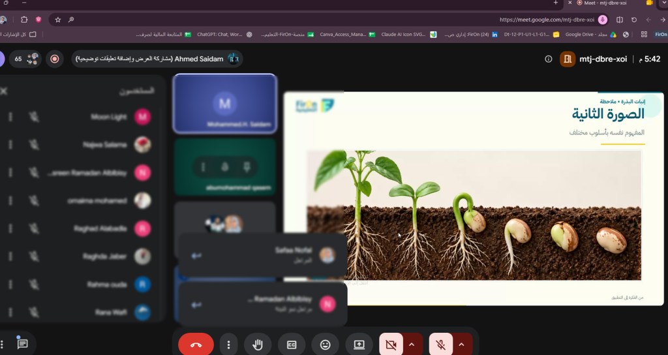The width and height of the screenshot is (668, 355).
Task: Expand microphone settings chevron
Action: [461, 345]
